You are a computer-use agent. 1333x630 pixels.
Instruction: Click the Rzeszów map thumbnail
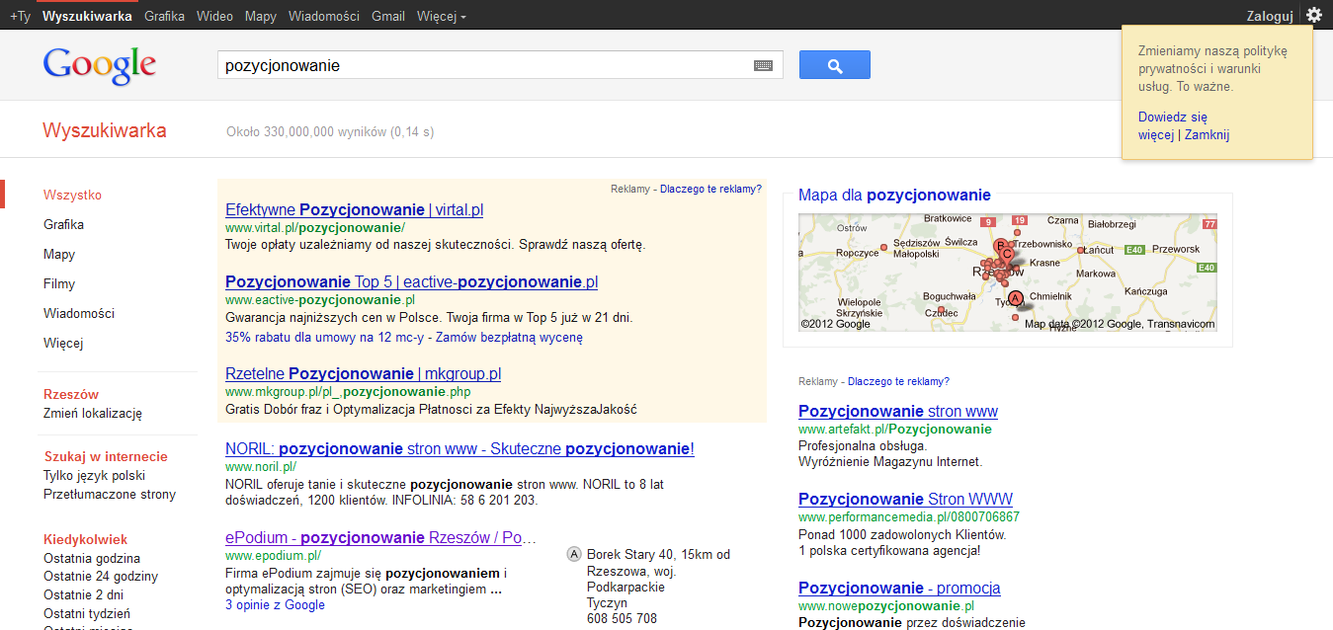click(x=1008, y=273)
